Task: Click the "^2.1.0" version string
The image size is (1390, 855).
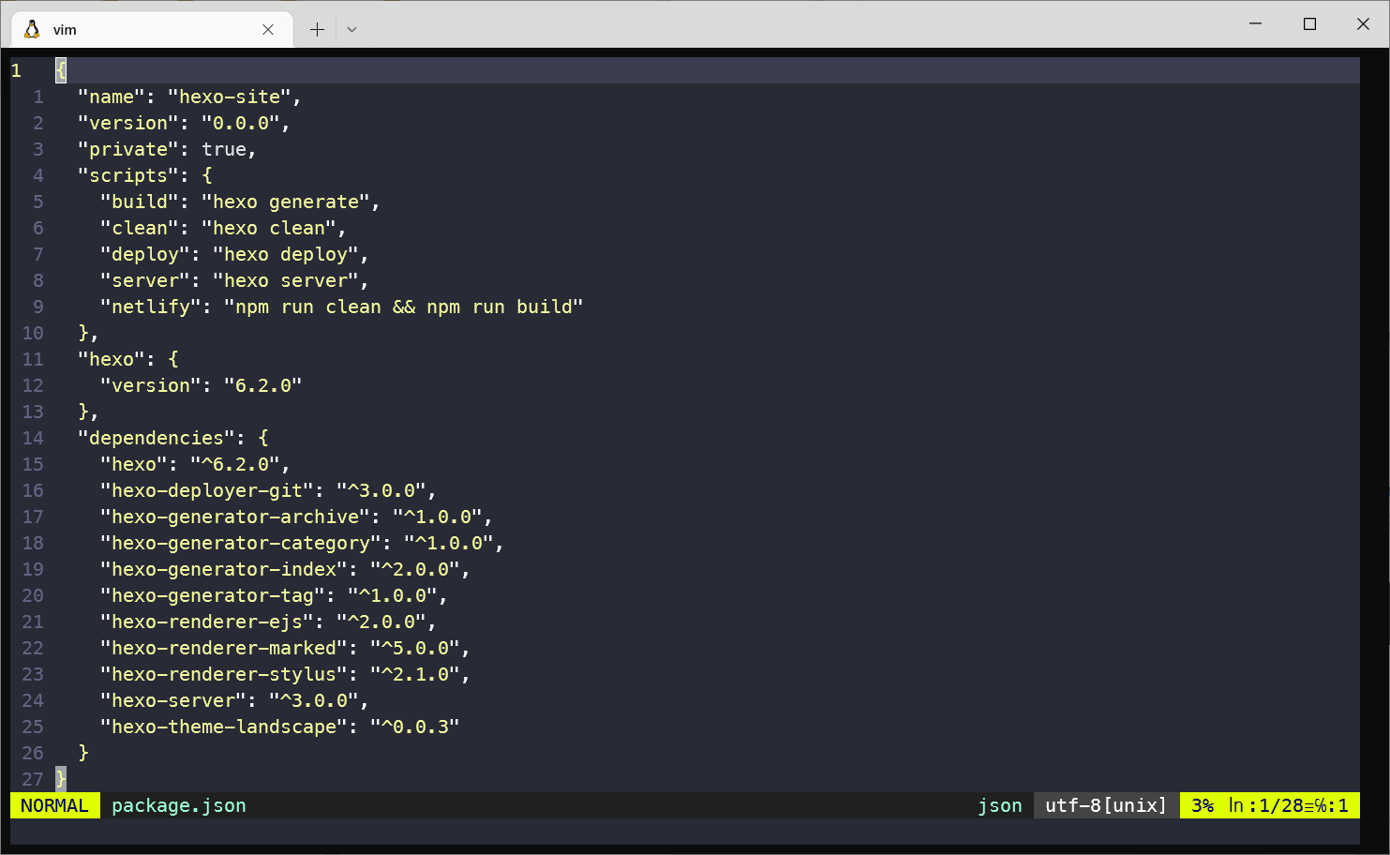Action: [415, 674]
